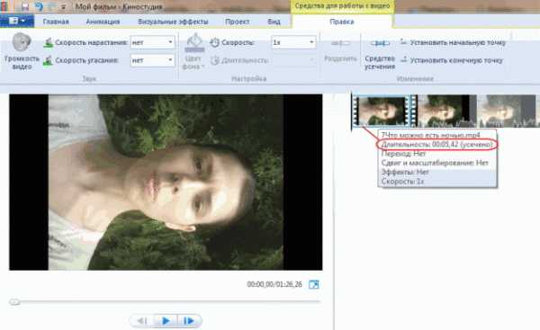The image size is (540, 330).
Task: Click the Split (Разделить) tool
Action: (x=340, y=51)
